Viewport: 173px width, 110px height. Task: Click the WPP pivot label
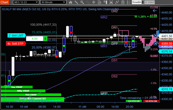point(104,94)
